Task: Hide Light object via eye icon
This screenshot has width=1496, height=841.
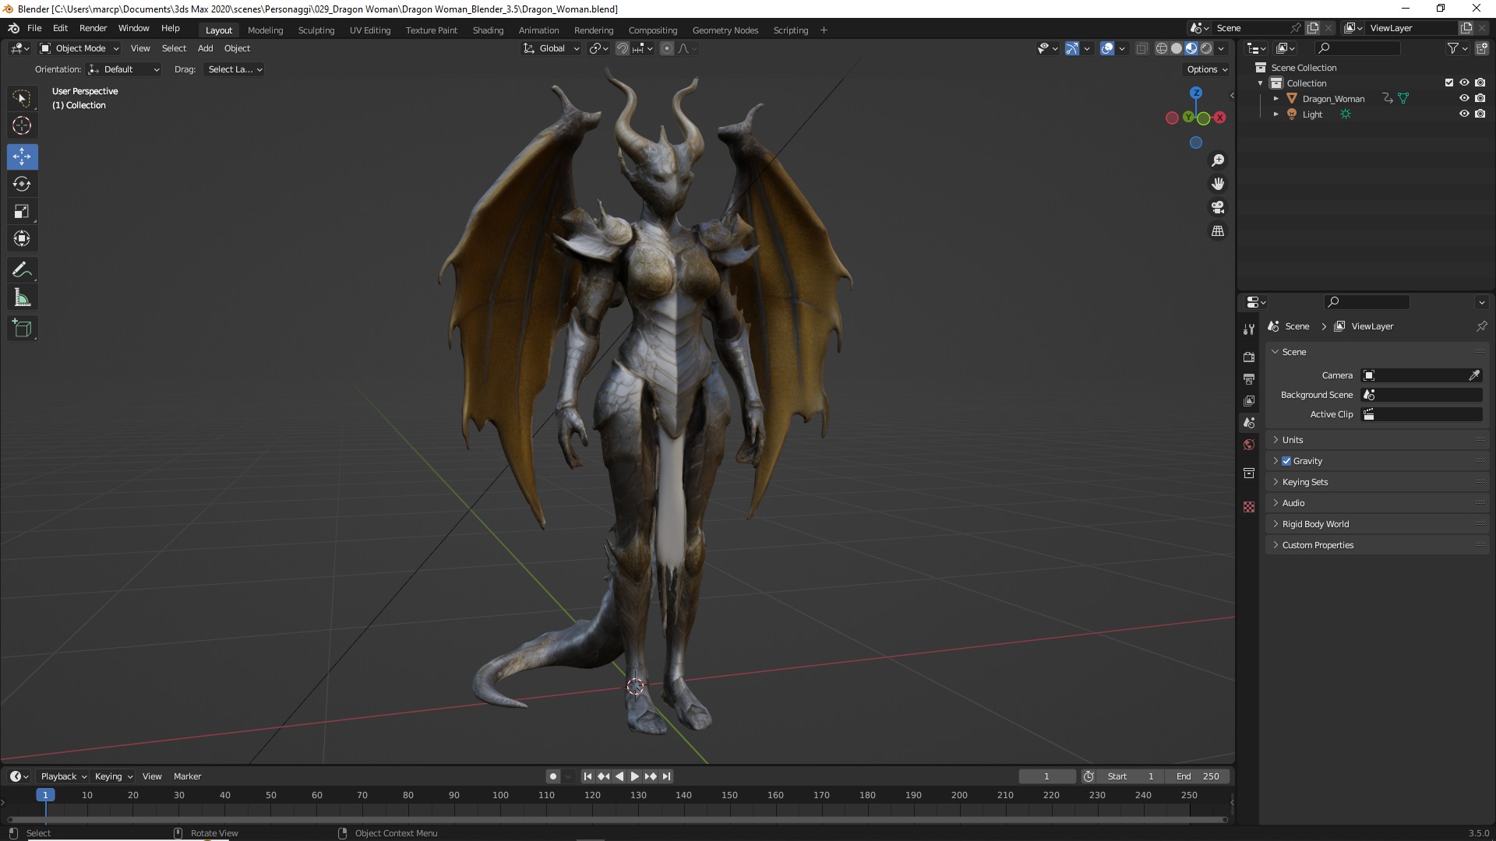Action: coord(1464,114)
